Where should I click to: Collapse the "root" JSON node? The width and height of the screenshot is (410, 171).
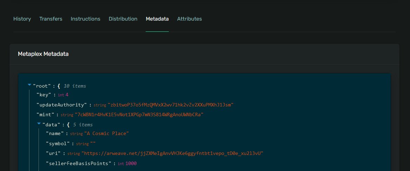coord(29,85)
